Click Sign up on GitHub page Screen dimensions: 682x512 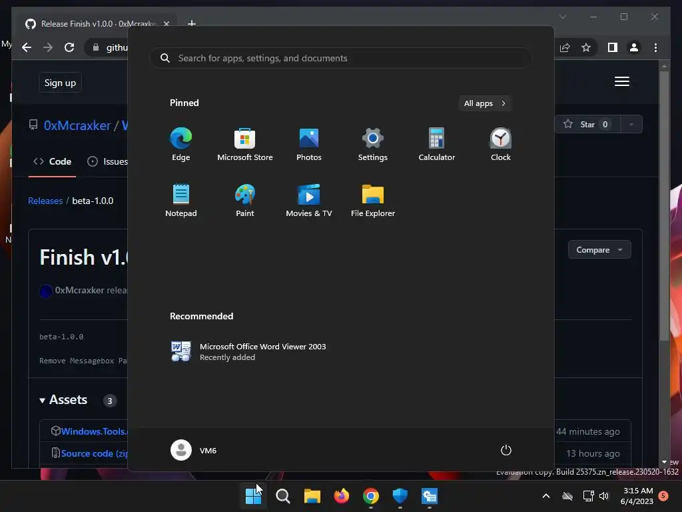pyautogui.click(x=60, y=83)
